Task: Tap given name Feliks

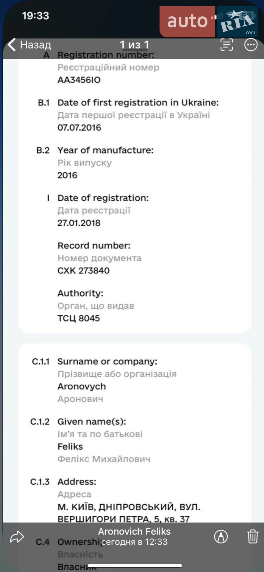Action: pos(70,447)
